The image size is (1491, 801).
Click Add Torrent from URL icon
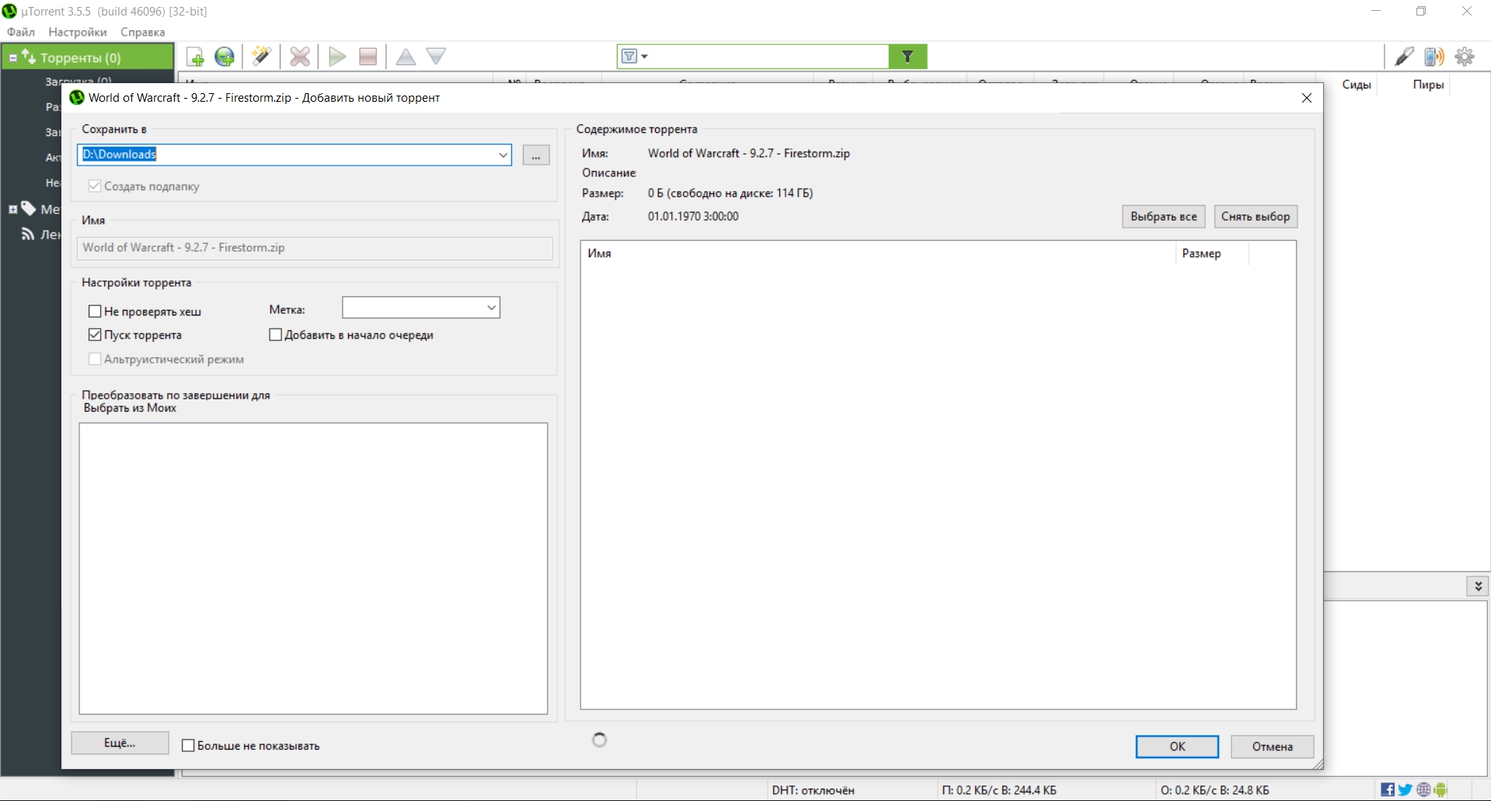[x=225, y=57]
